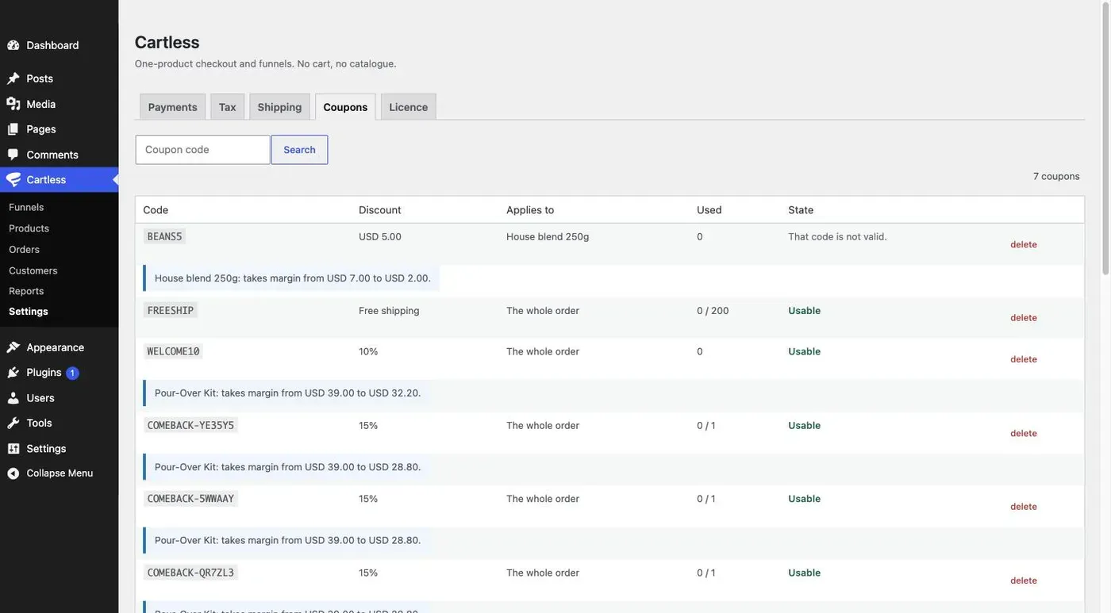
Task: Click the Users person icon
Action: point(13,398)
